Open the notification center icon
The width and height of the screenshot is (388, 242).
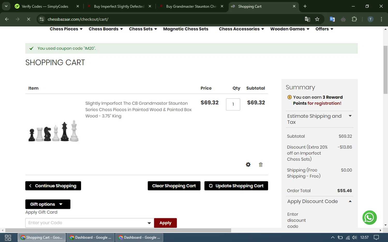point(376,237)
